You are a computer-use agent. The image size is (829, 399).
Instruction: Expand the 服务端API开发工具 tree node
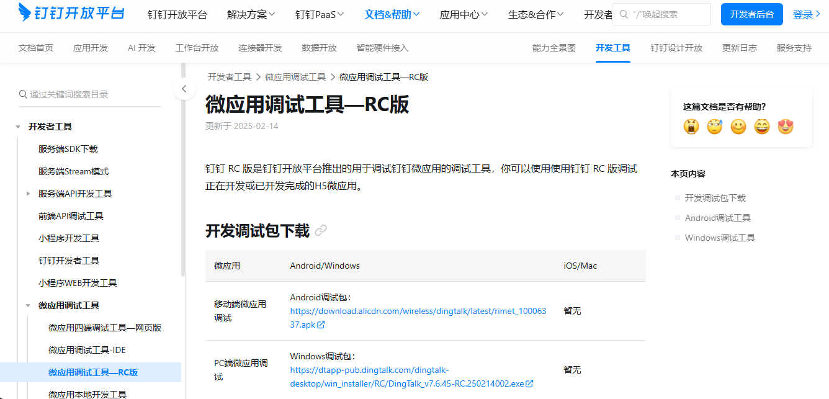tap(29, 194)
